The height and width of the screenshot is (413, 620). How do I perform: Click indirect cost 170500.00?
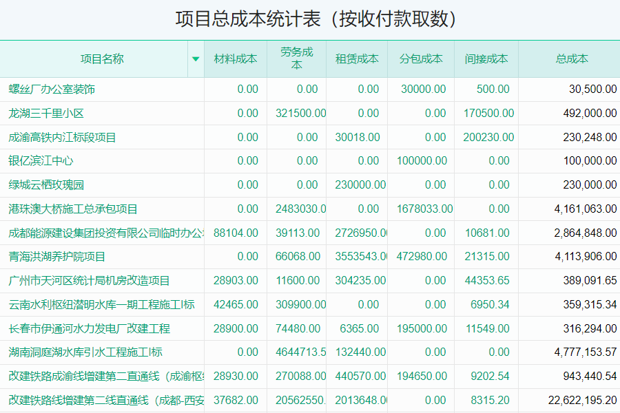point(488,114)
